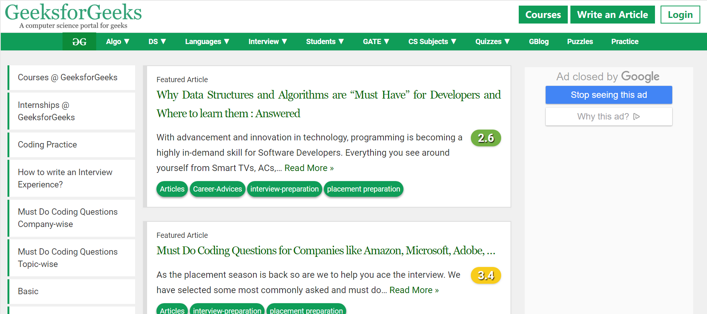This screenshot has height=314, width=707.
Task: Click the 2.6 difficulty rating badge
Action: tap(485, 138)
